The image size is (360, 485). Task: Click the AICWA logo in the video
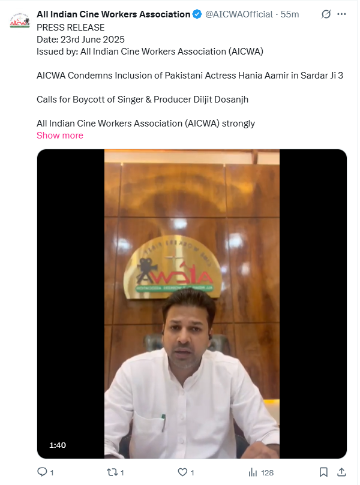(x=173, y=267)
